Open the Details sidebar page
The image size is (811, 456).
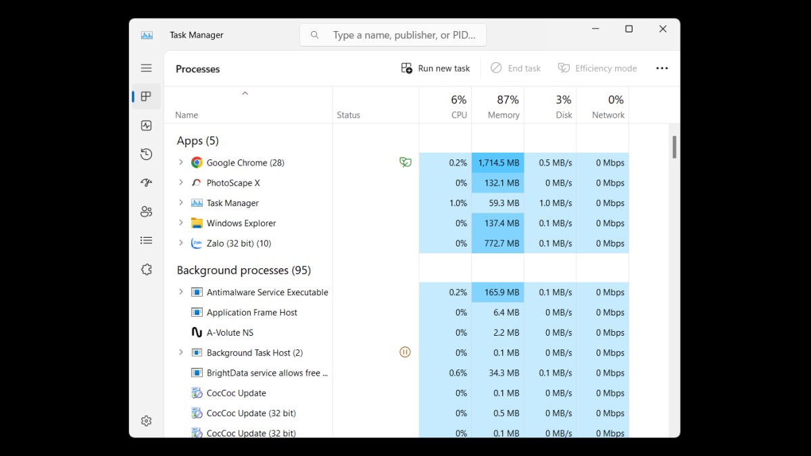[146, 240]
